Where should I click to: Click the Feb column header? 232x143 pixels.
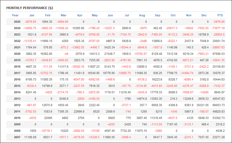48,15
